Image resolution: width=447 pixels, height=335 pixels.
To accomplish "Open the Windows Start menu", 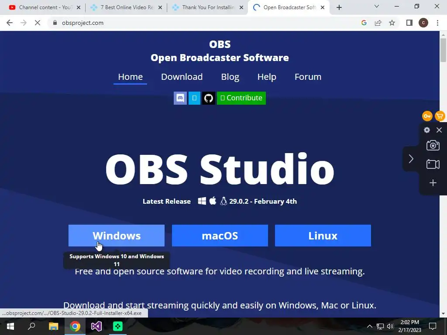I will (10, 326).
